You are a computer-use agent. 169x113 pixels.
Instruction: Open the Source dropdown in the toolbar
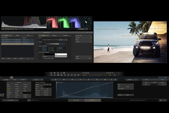[x=38, y=80]
